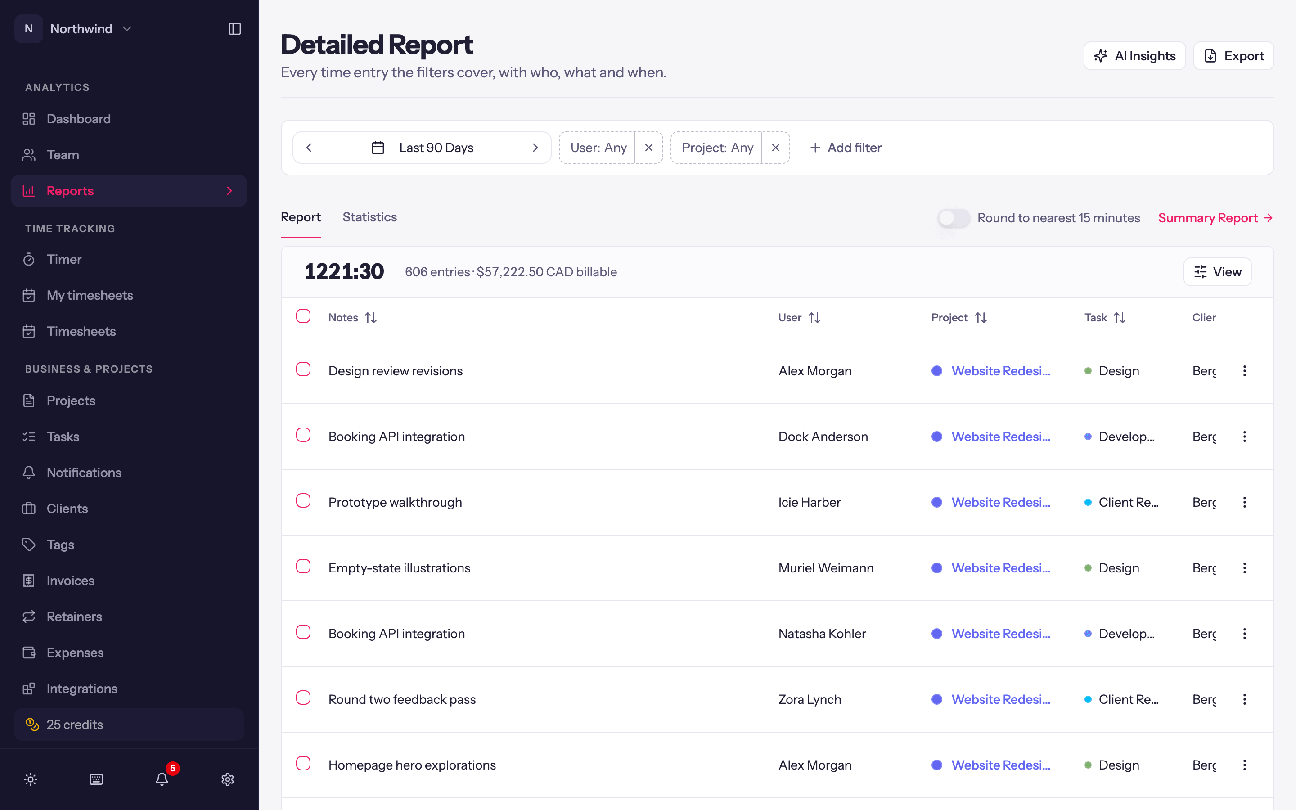The image size is (1296, 810).
Task: Open Expenses in sidebar
Action: click(x=129, y=652)
